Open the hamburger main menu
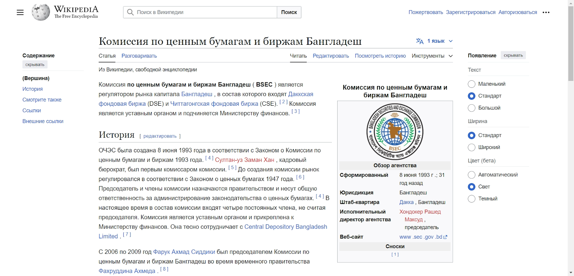 20,12
